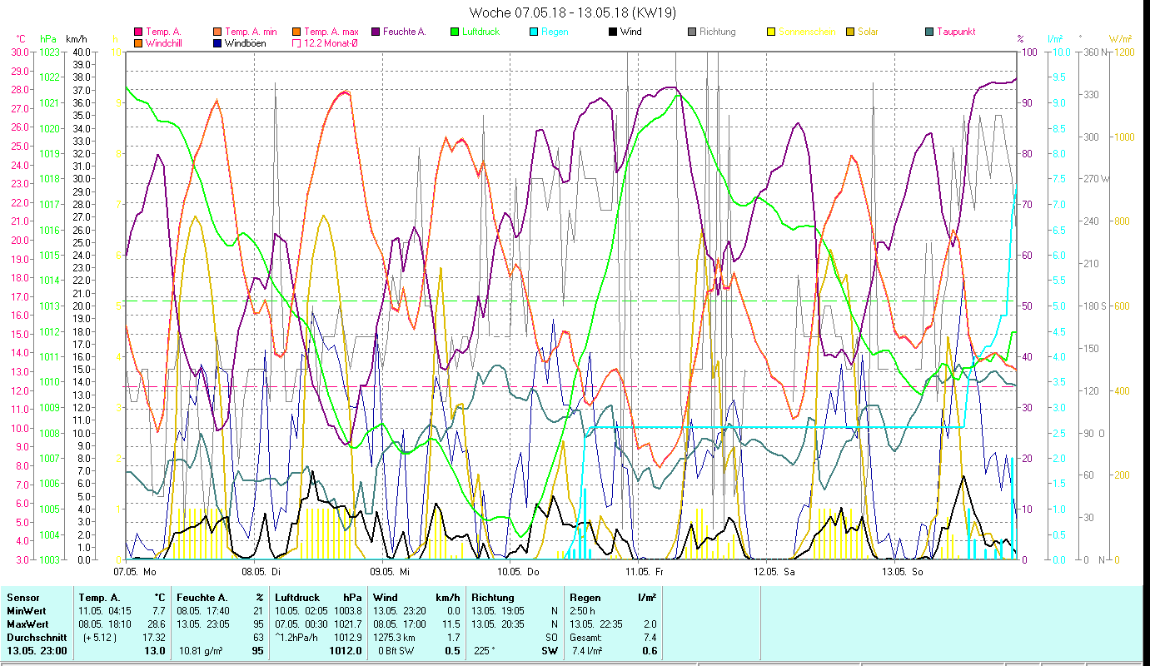The height and width of the screenshot is (666, 1150).
Task: Select the '13.05. 23:20' wind minimum time
Action: click(x=399, y=611)
